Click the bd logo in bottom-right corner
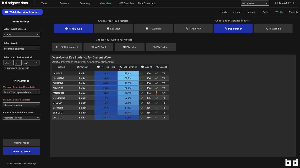The image size is (300, 168). tap(291, 162)
